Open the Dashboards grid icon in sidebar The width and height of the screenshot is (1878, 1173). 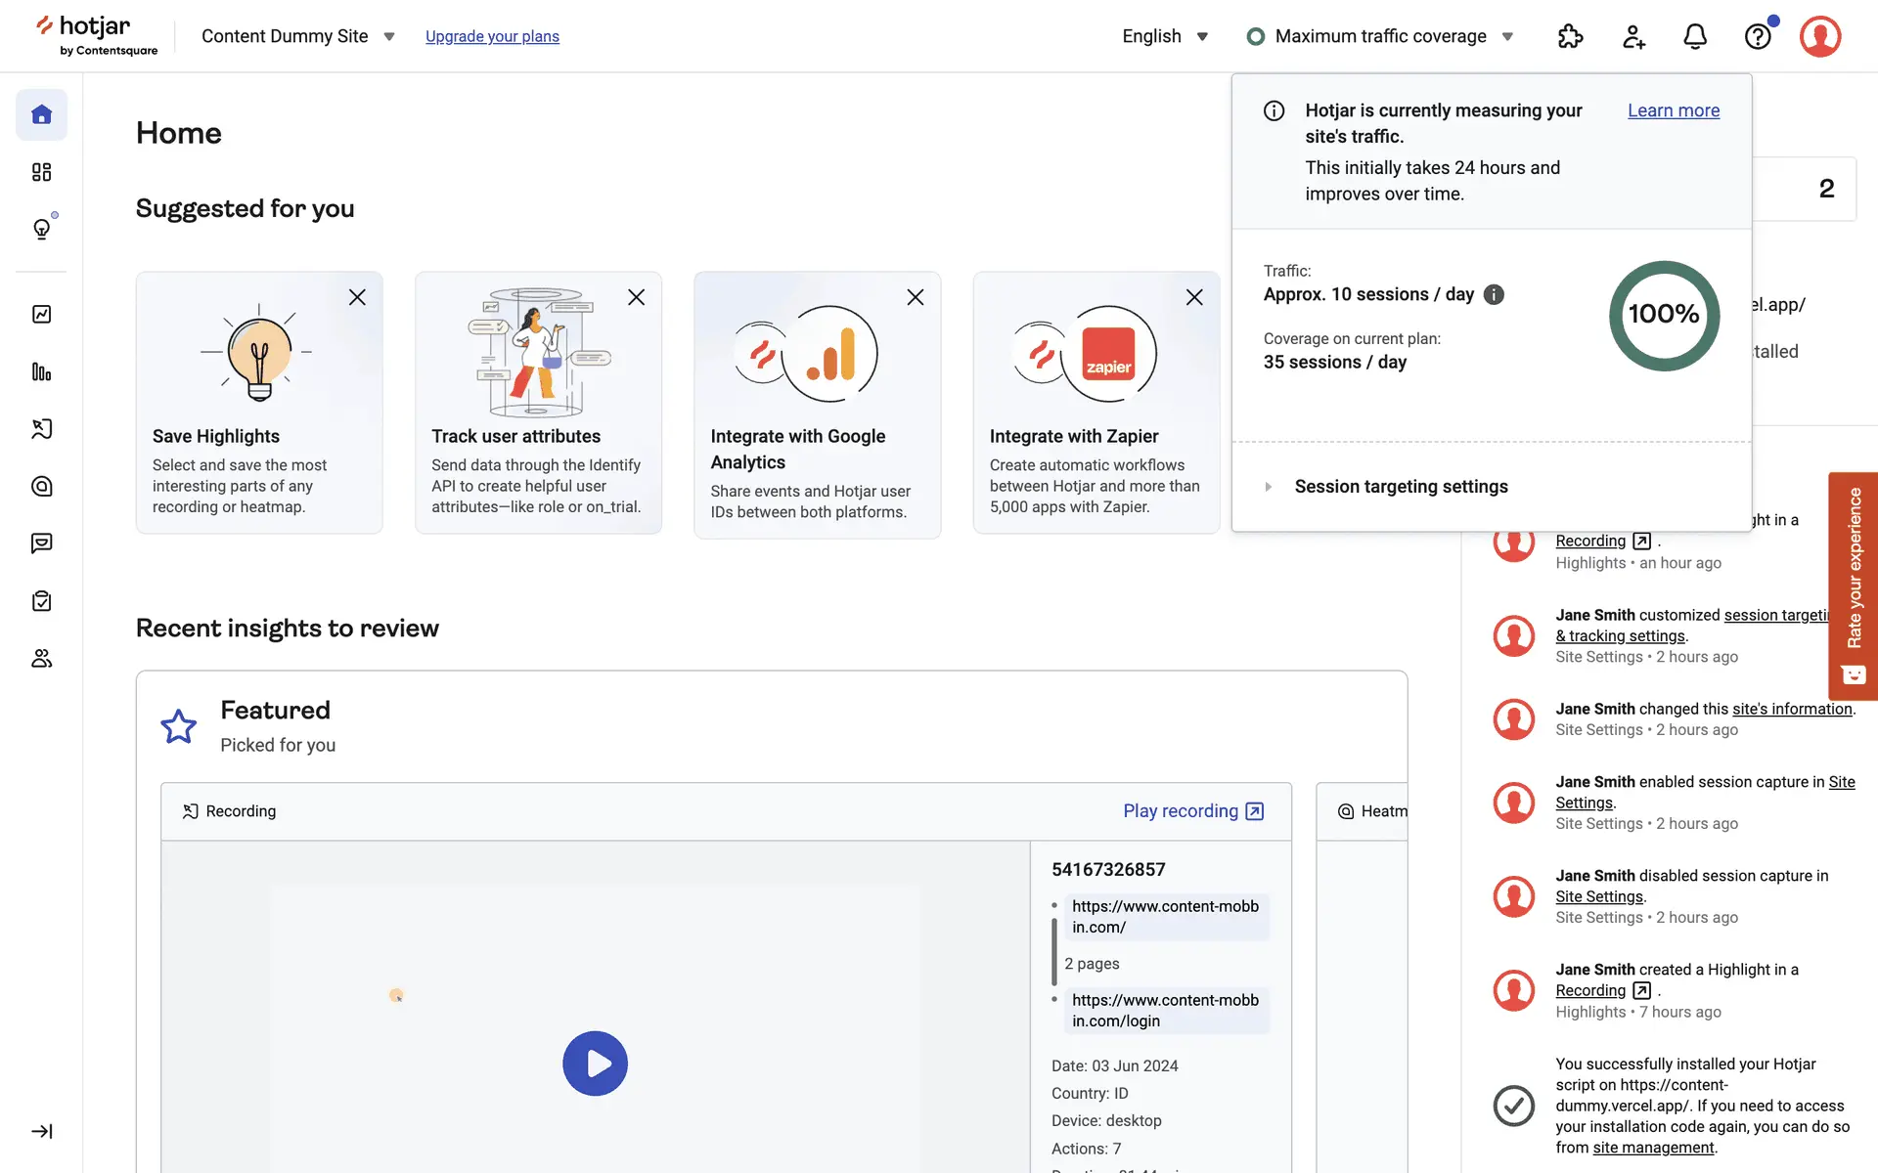(x=41, y=172)
